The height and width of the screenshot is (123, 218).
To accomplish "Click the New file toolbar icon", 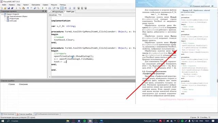I will coord(2,8).
